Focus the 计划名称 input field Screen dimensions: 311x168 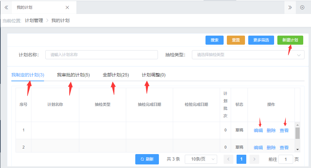[102, 55]
